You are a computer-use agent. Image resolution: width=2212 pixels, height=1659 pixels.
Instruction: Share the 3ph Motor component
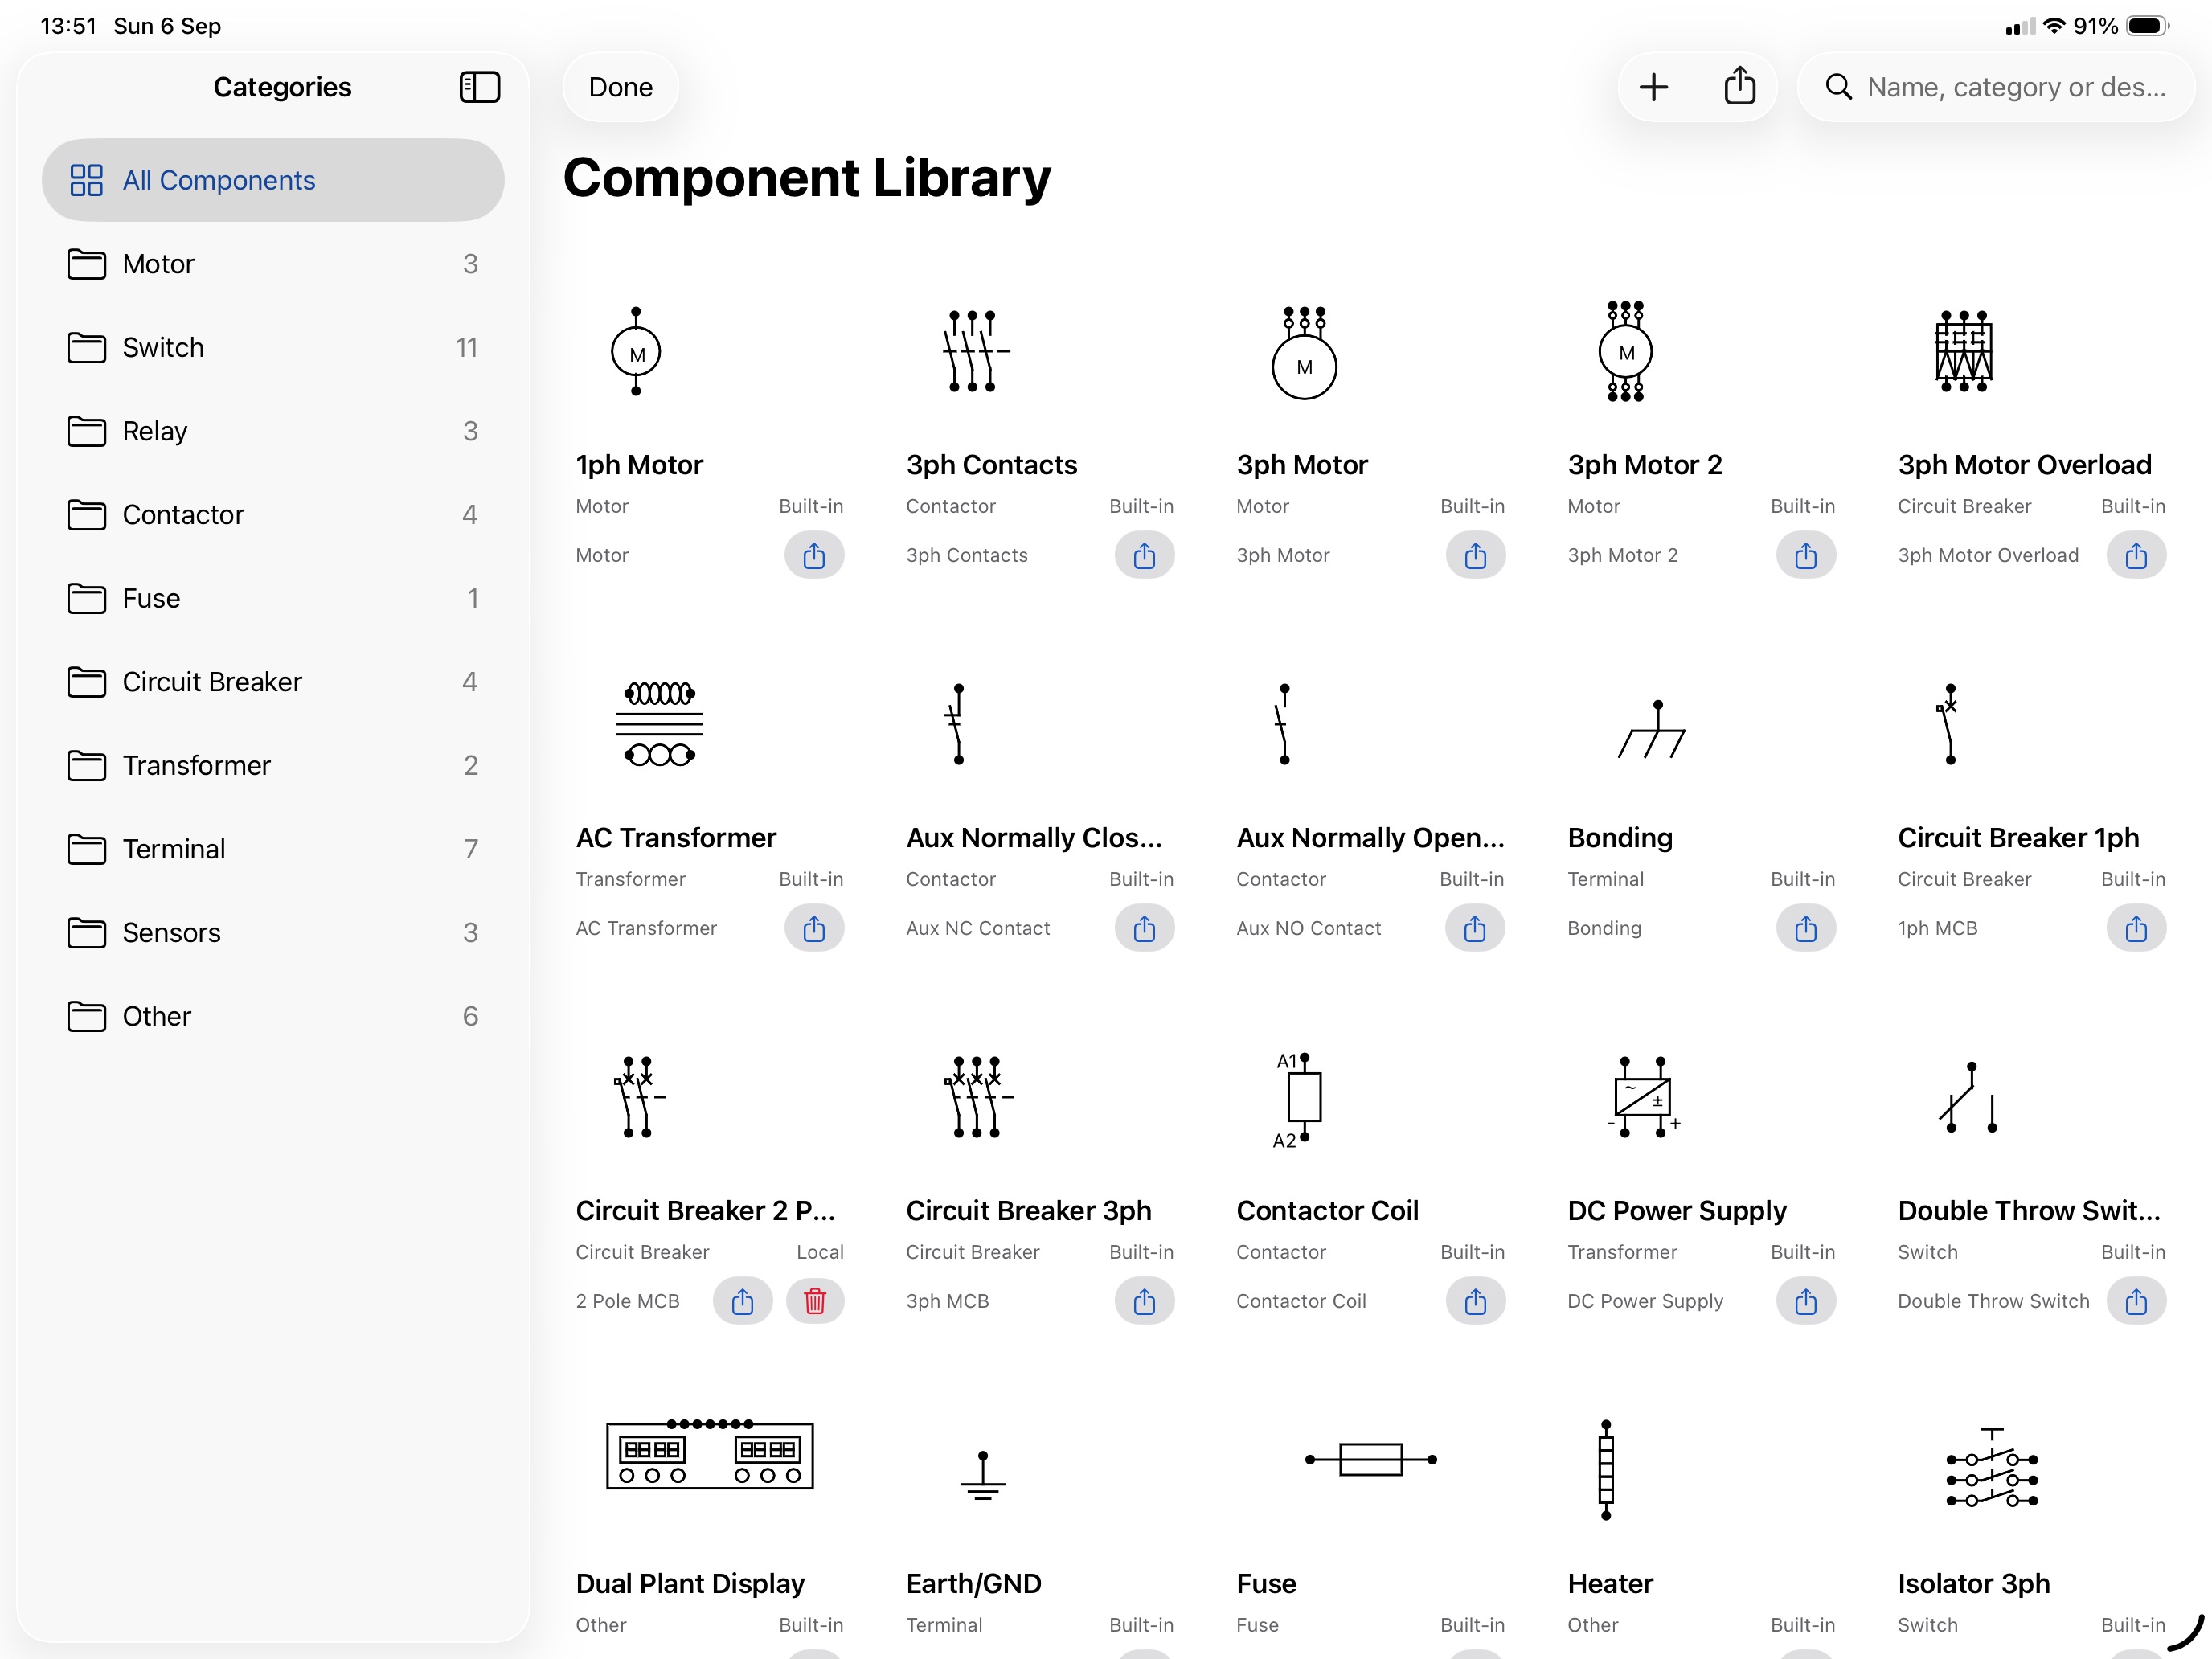click(1475, 555)
